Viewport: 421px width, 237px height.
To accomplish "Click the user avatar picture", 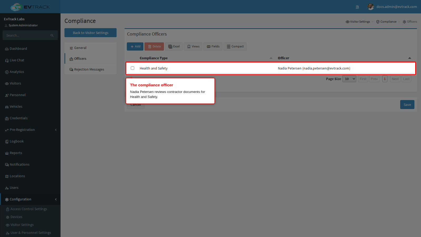I will (371, 7).
